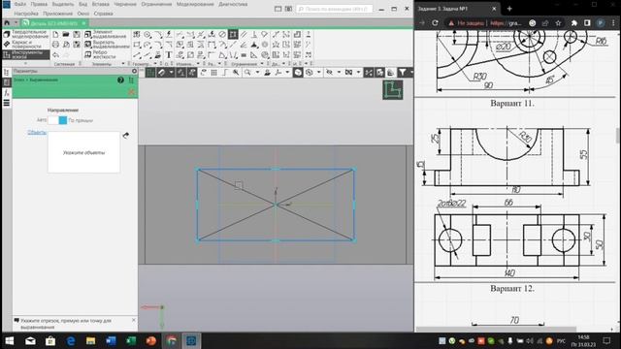The height and width of the screenshot is (349, 621).
Task: Click the magnifier zoom icon in view toolbar
Action: (247, 73)
